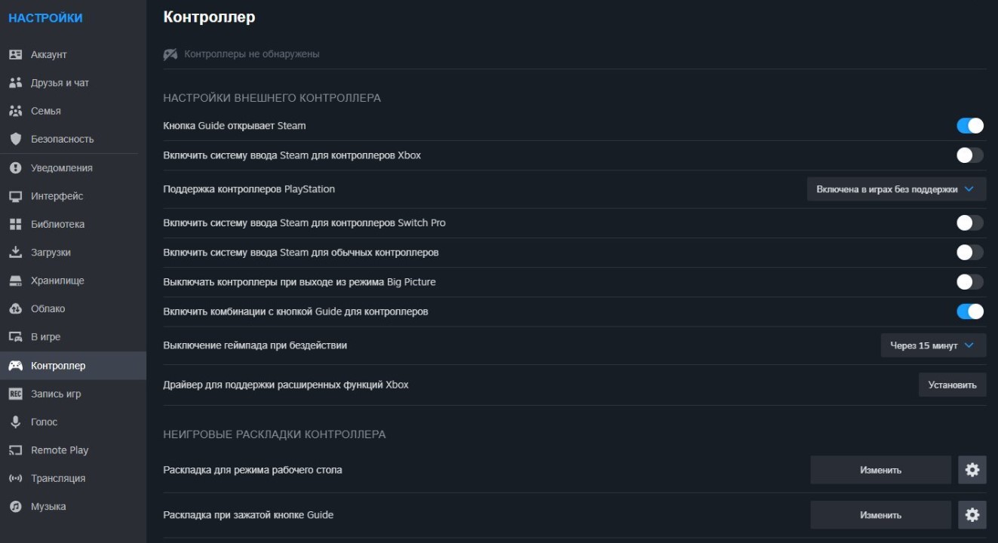Viewport: 998px width, 543px height.
Task: Open Friends and chat via people icon
Action: tap(15, 83)
